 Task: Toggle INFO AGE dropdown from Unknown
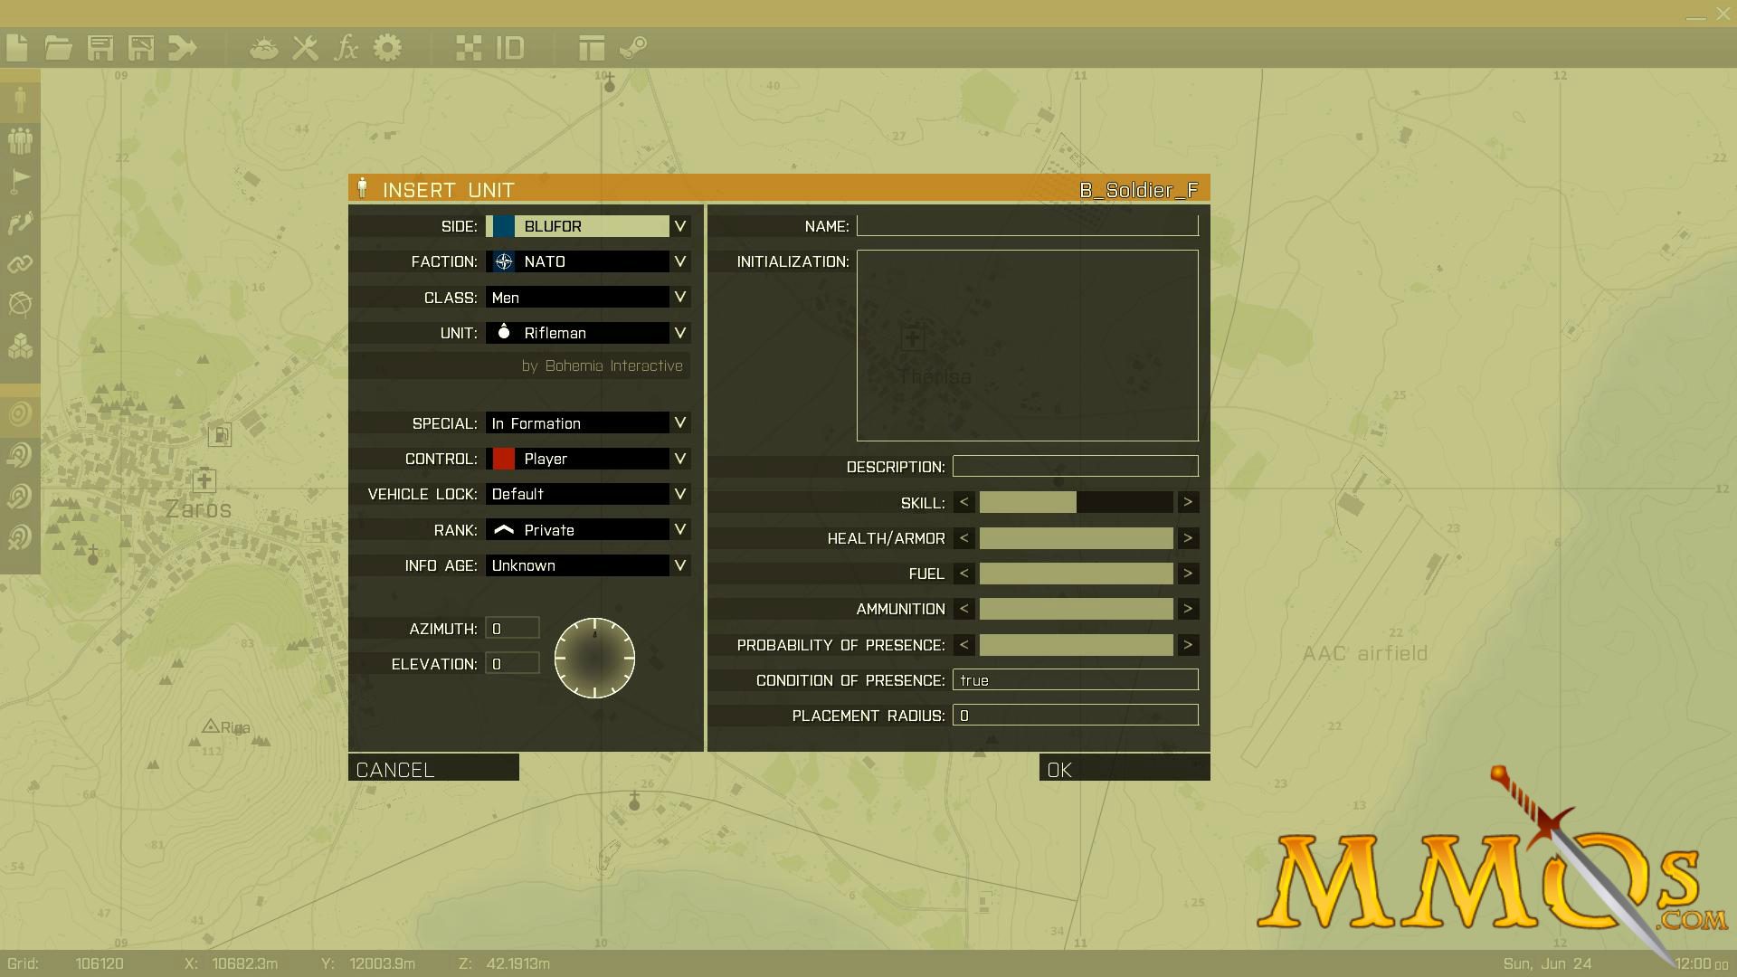coord(681,565)
